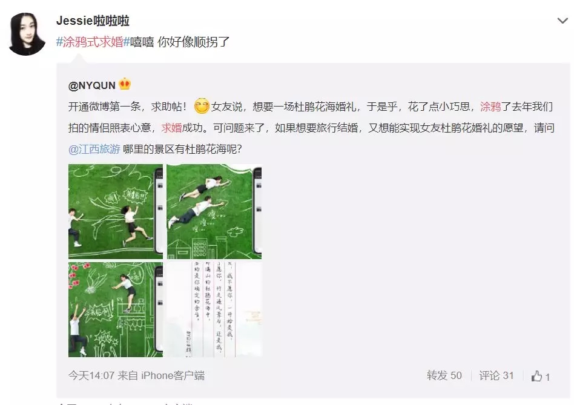Click the 今天14:07 timestamp
The height and width of the screenshot is (405, 574).
pos(91,375)
